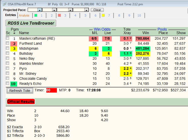
Task: Click the Refresh Tote button
Action: pos(20,91)
